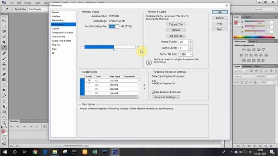
Task: Click the Brightness/Contrast adjustment icon
Action: coord(244,50)
